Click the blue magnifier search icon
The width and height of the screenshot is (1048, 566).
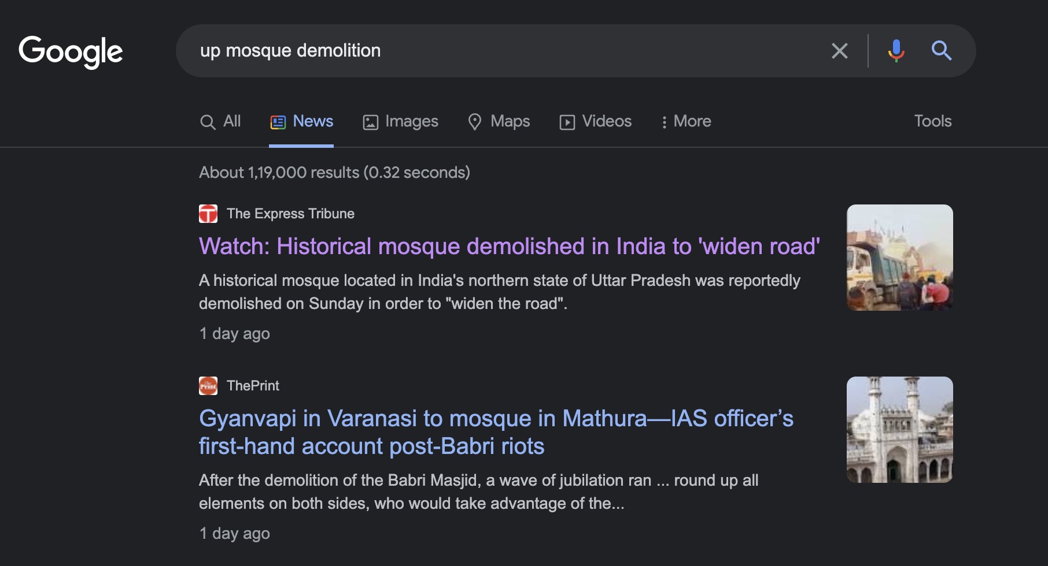pos(941,51)
